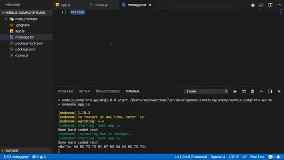The image size is (284, 160).
Task: Open errors and warnings count in status bar
Action: tap(39, 157)
